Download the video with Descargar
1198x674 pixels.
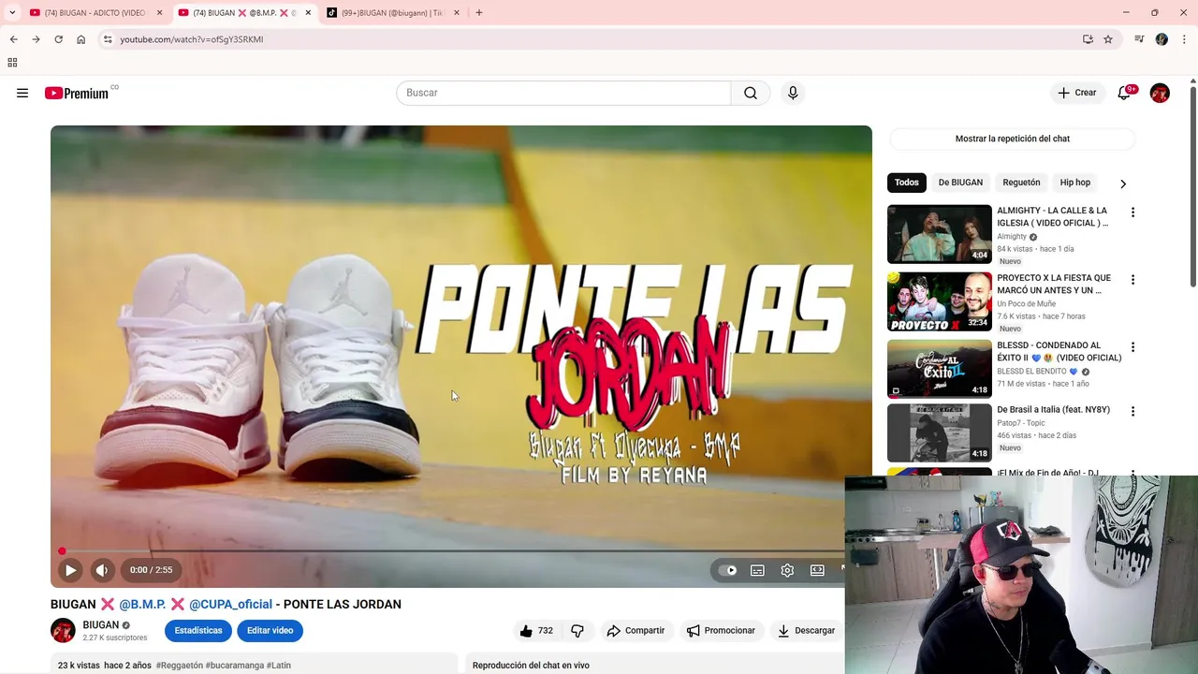tap(806, 631)
